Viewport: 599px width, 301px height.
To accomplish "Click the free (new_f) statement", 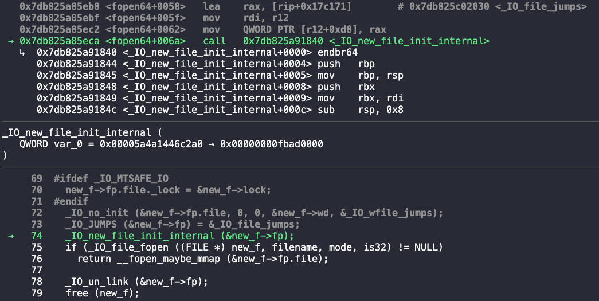I will [x=103, y=293].
